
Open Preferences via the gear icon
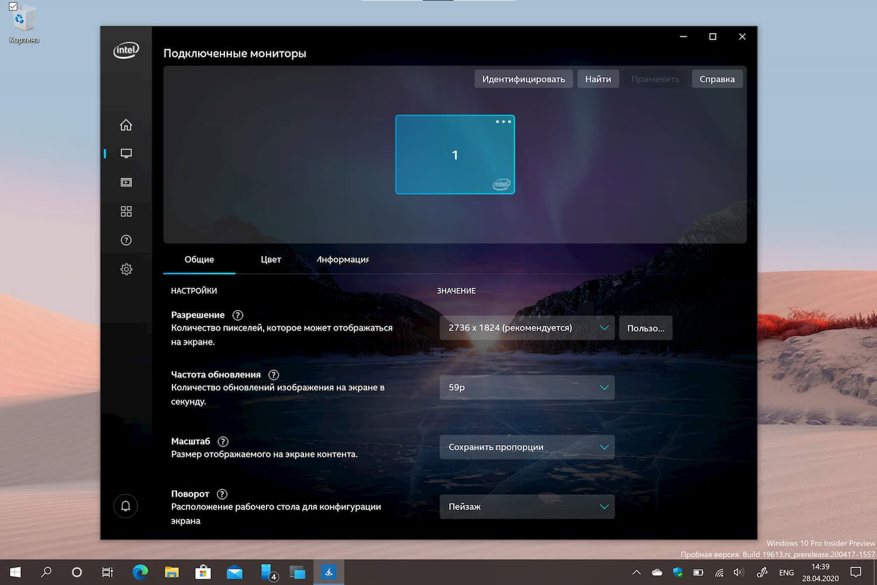[126, 269]
